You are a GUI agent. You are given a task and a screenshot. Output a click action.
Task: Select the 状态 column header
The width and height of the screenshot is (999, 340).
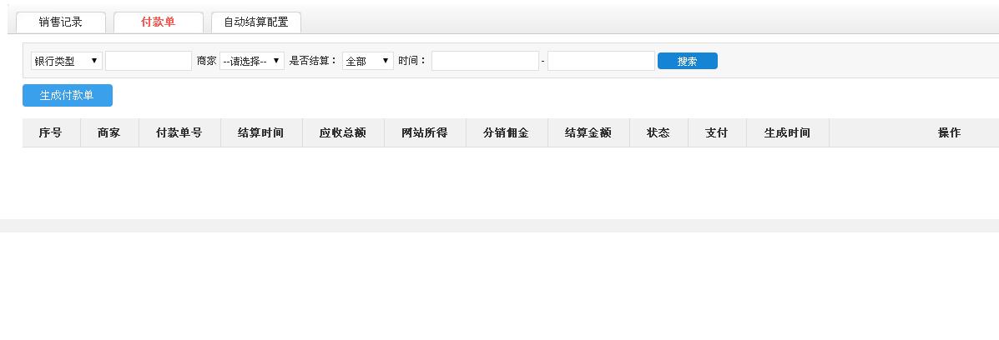click(658, 132)
